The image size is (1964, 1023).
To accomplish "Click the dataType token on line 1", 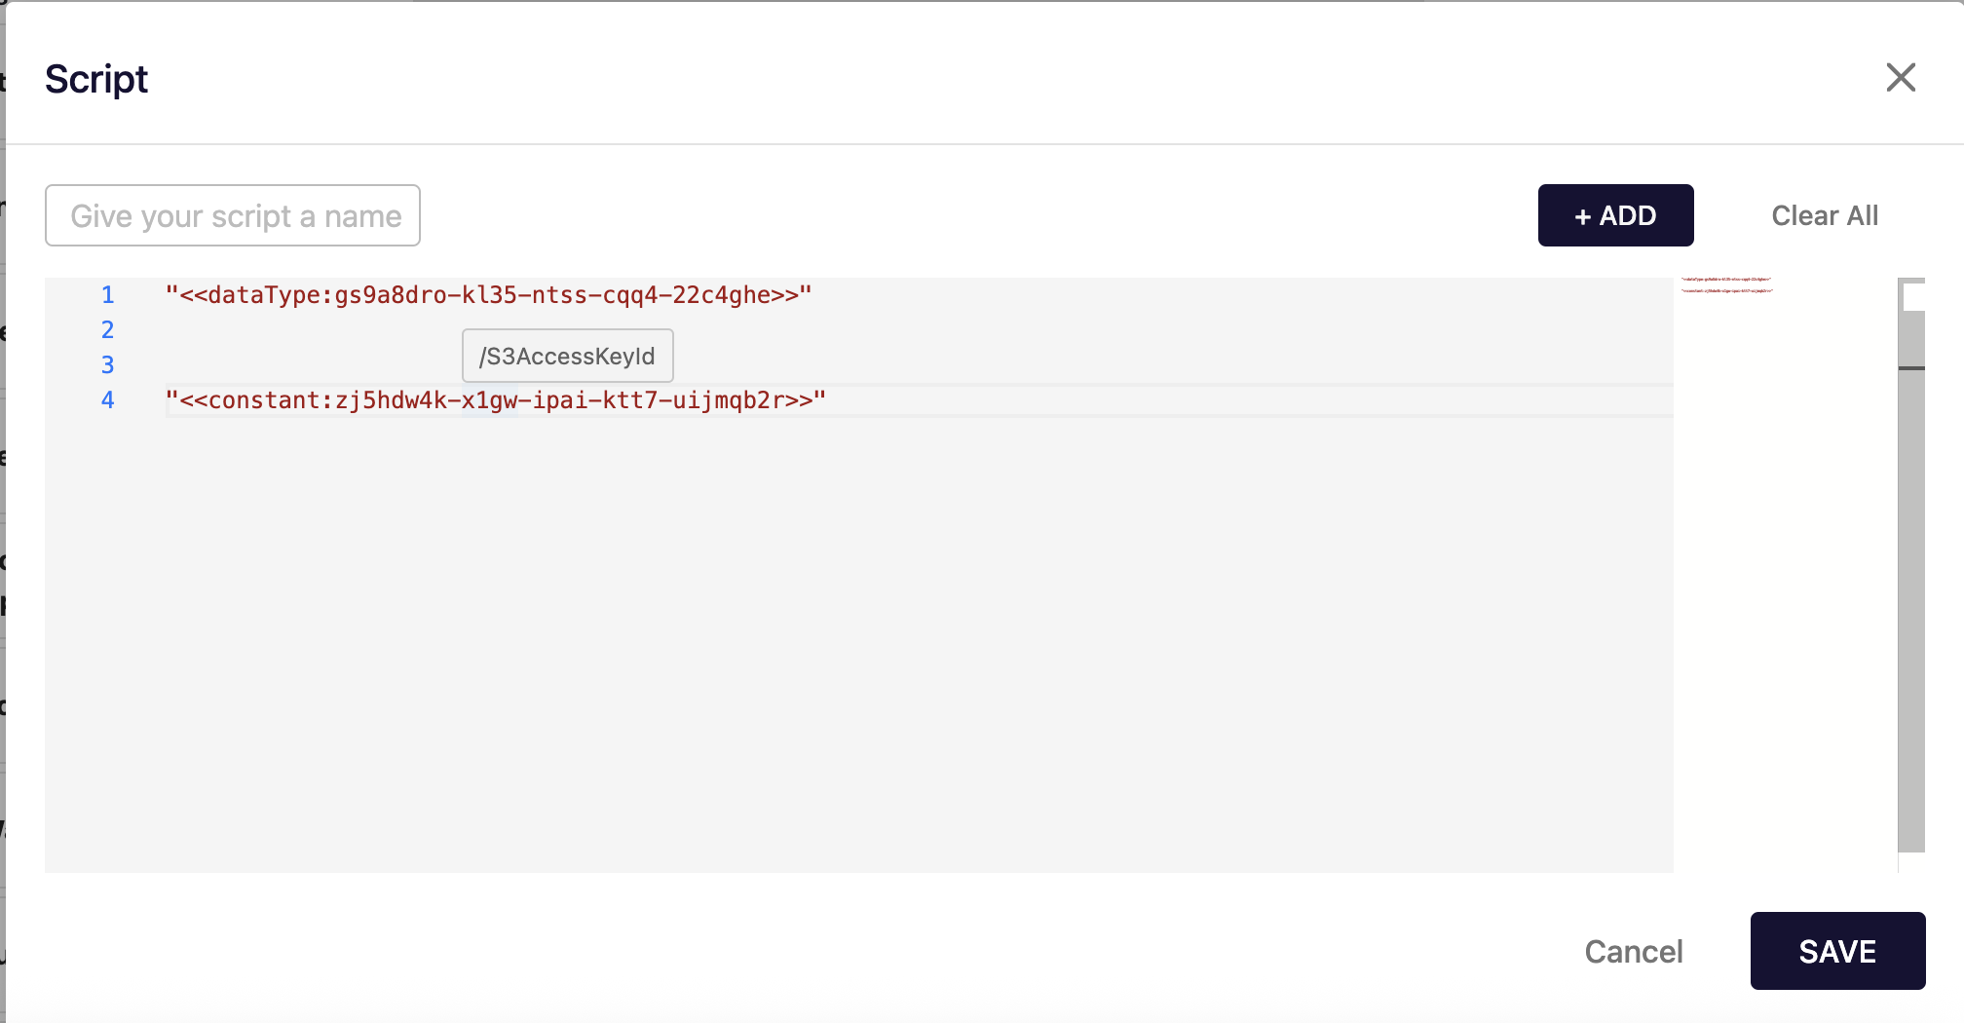I will (x=487, y=295).
